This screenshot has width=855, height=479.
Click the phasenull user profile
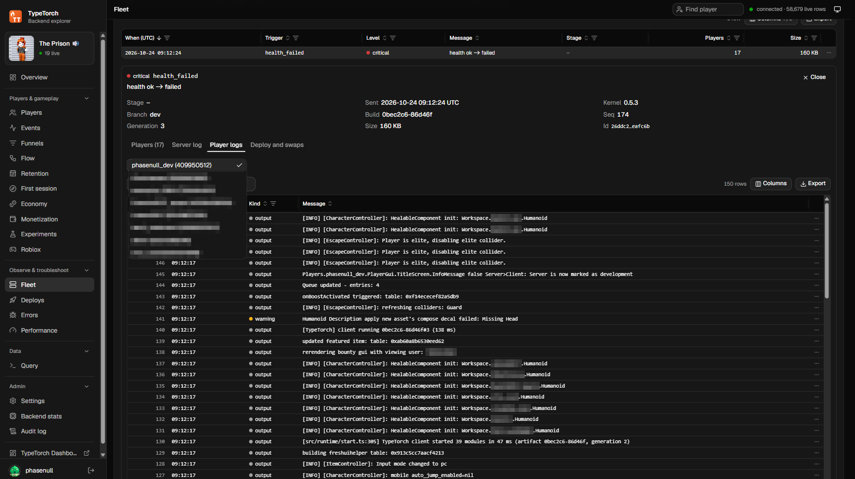[x=39, y=471]
